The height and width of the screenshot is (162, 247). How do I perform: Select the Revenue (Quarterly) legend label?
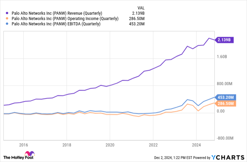(x=57, y=13)
